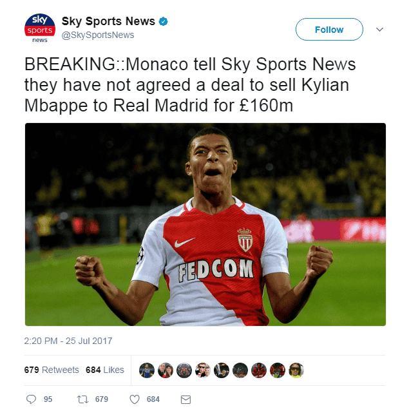Expand the tweet options chevron menu

pos(379,30)
